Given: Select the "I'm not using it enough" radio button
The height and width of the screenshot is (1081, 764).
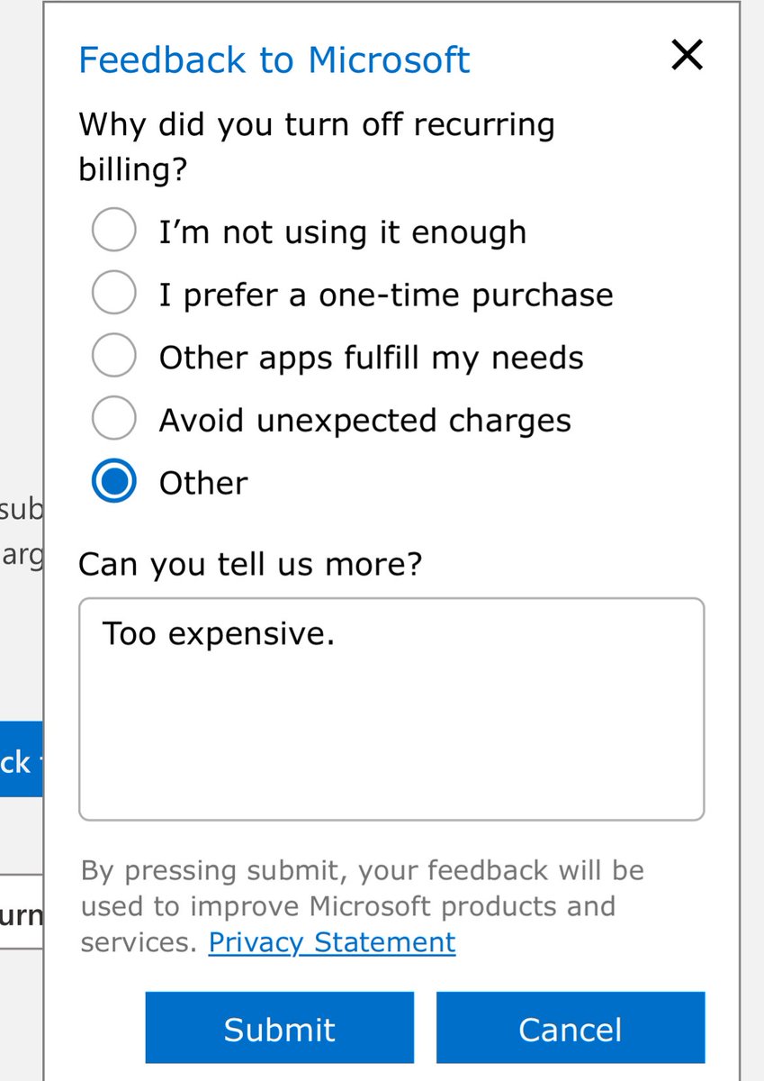Looking at the screenshot, I should pyautogui.click(x=114, y=231).
